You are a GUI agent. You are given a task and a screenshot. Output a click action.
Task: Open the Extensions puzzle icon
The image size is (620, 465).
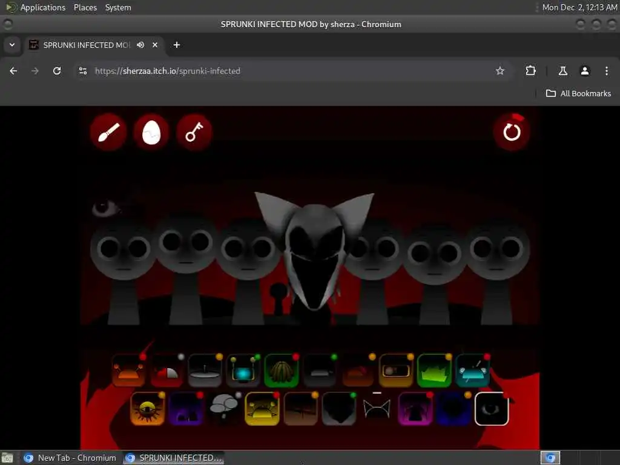(x=530, y=71)
